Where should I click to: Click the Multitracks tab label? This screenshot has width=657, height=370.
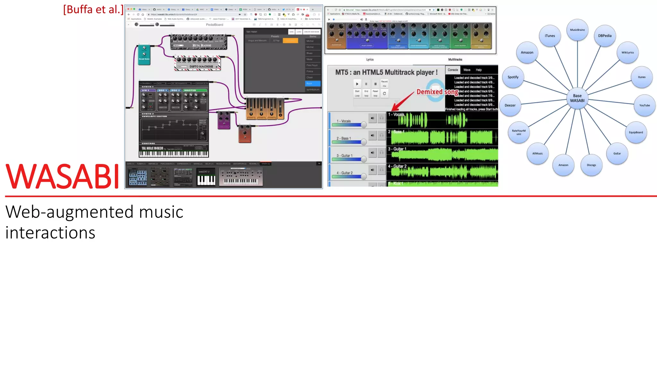click(x=455, y=59)
